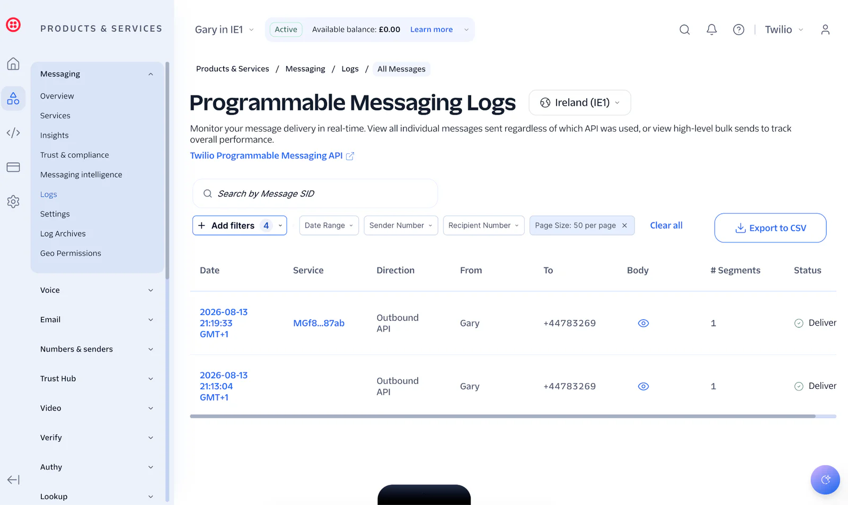
Task: Click Logs breadcrumb
Action: [x=350, y=69]
